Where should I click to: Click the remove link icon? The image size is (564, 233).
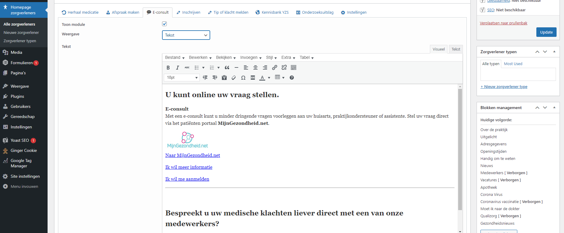point(284,67)
